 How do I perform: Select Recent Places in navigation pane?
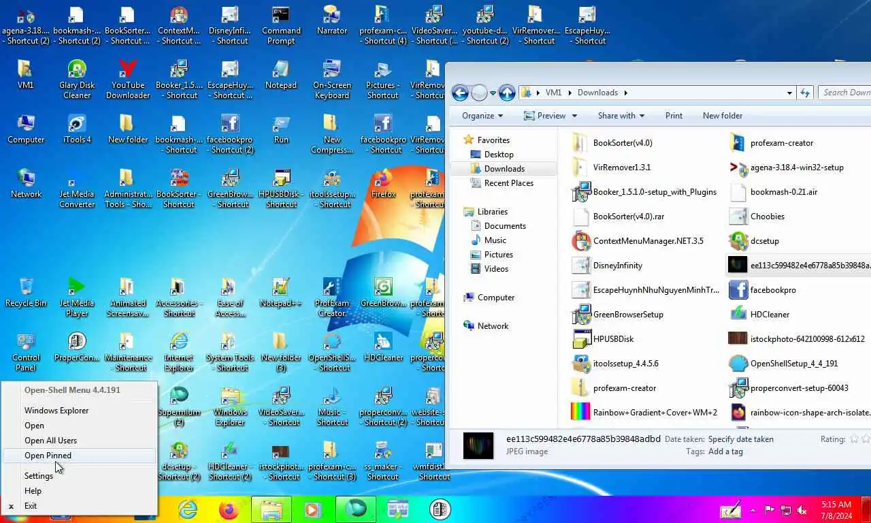pos(508,183)
